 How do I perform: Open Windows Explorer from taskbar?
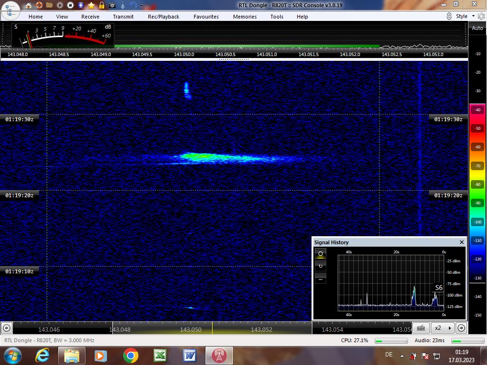[71, 355]
